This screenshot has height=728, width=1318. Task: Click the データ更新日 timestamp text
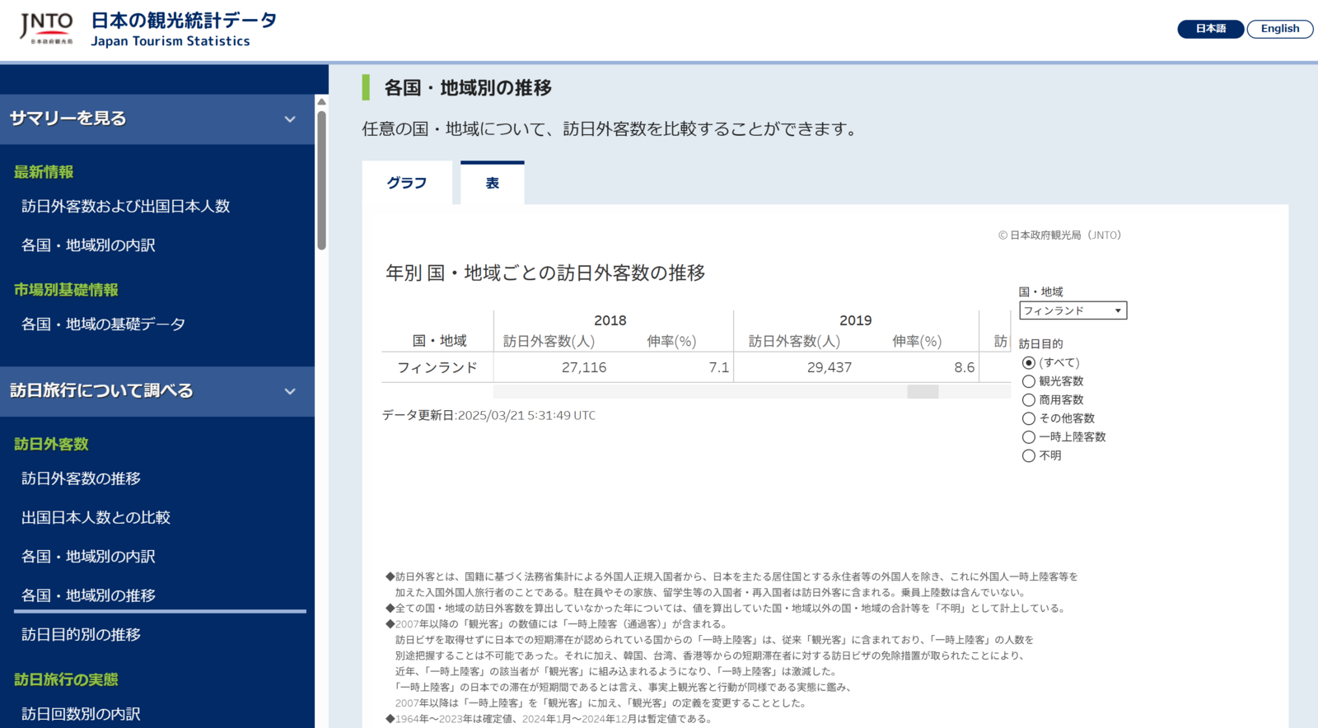488,415
